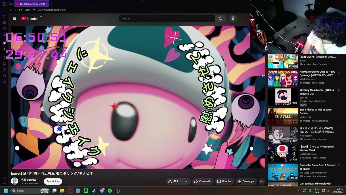
Task: Go back to the previous page
Action: tap(11, 10)
